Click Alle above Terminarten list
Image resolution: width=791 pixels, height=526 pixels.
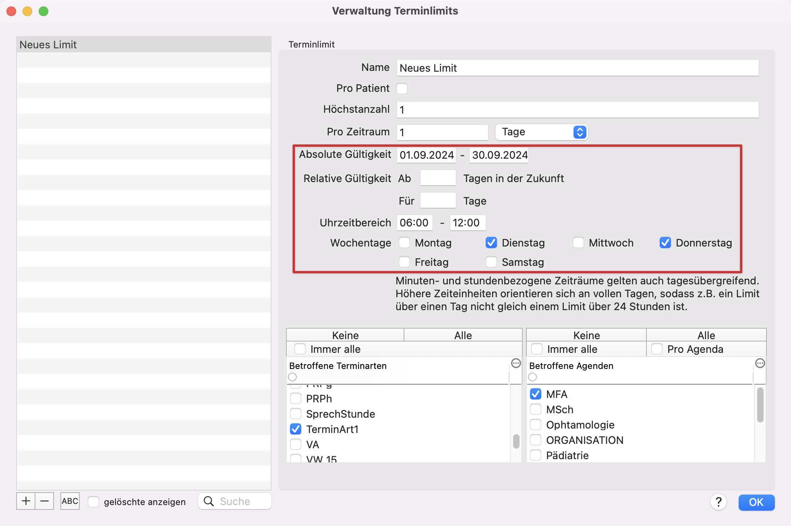click(x=463, y=335)
